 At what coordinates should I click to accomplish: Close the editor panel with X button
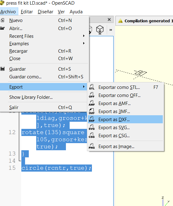109,20
